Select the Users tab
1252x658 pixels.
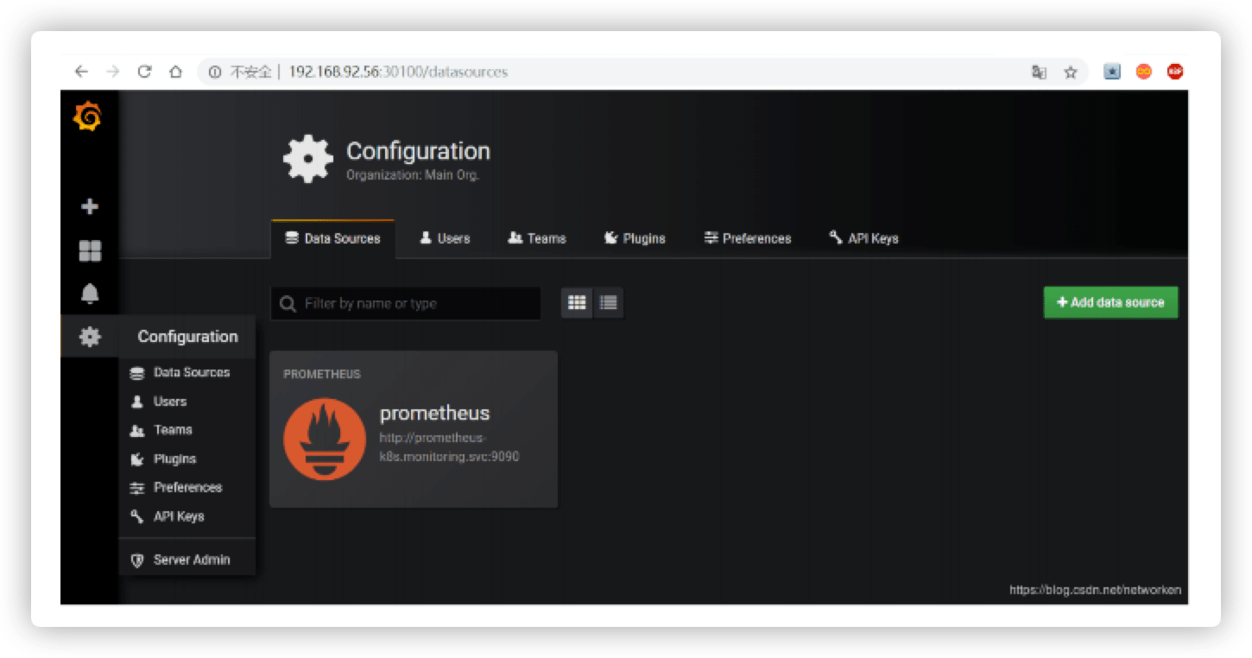[x=445, y=238]
